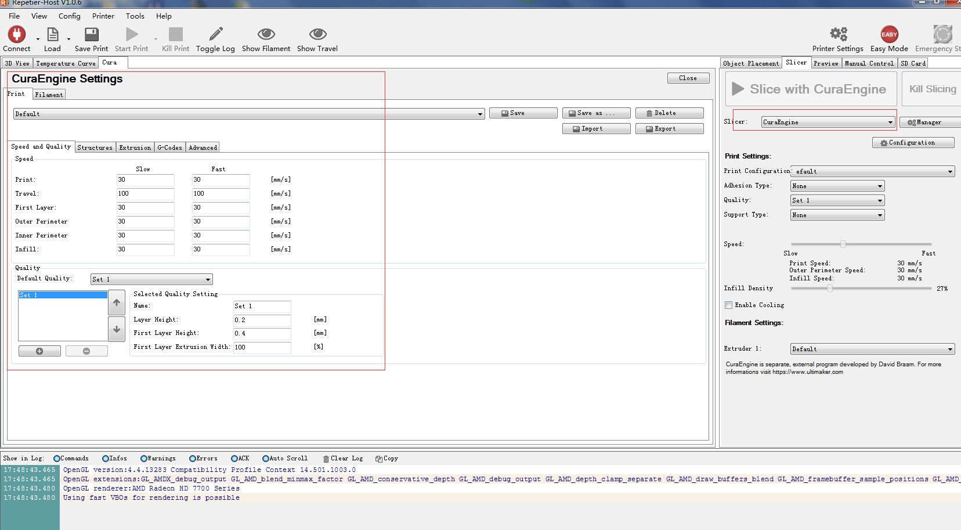This screenshot has width=961, height=530.
Task: Click the Show Filament eye icon
Action: (266, 35)
